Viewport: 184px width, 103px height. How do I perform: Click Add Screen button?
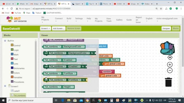click(59, 28)
